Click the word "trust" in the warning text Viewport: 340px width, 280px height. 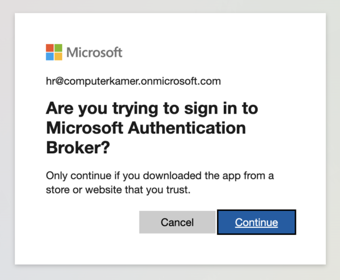coord(177,189)
